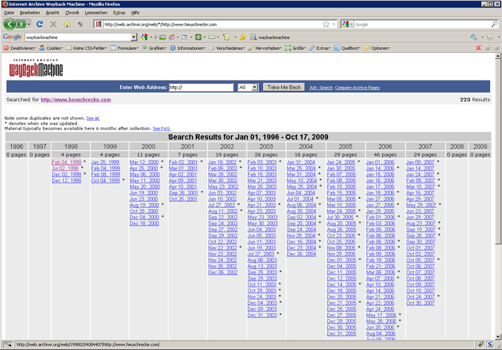Click the red X icon in the developer toolbar
Viewport: 502px width, 350px height.
click(478, 48)
